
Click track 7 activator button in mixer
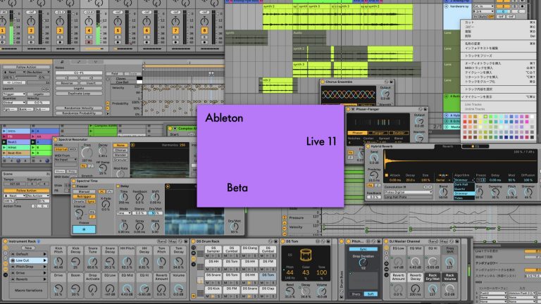tap(175, 31)
